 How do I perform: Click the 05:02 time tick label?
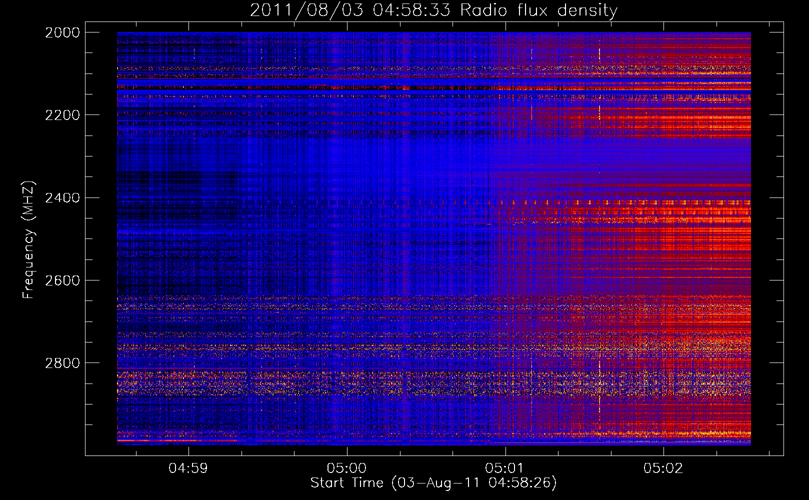coord(663,468)
